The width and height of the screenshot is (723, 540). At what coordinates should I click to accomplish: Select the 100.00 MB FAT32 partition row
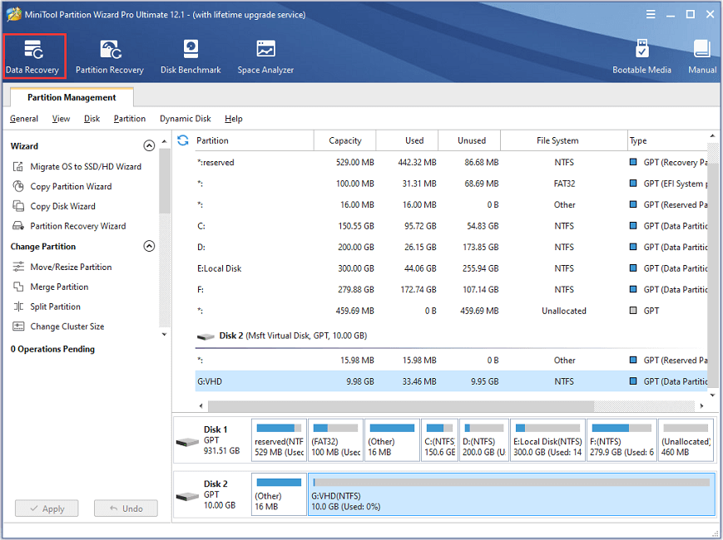click(x=452, y=184)
